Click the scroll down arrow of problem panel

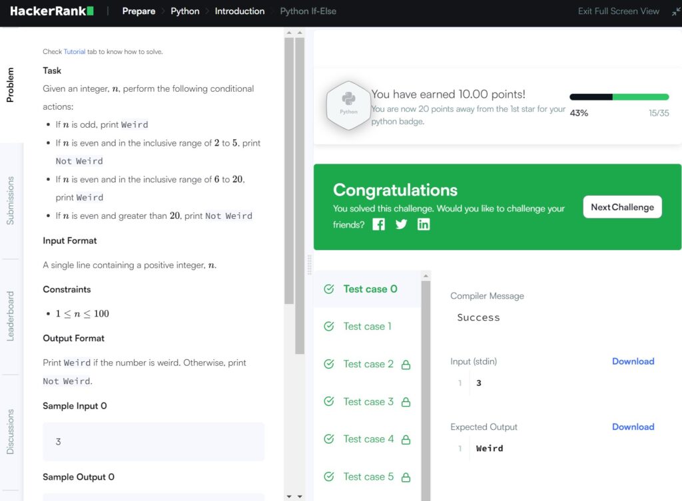(289, 496)
